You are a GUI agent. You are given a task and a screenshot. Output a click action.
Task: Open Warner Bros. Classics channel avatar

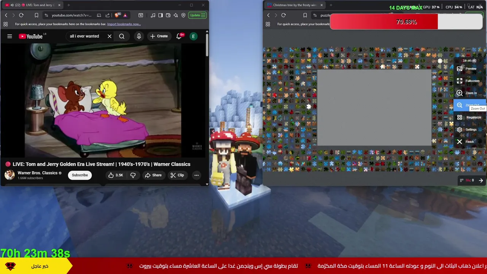pos(10,175)
